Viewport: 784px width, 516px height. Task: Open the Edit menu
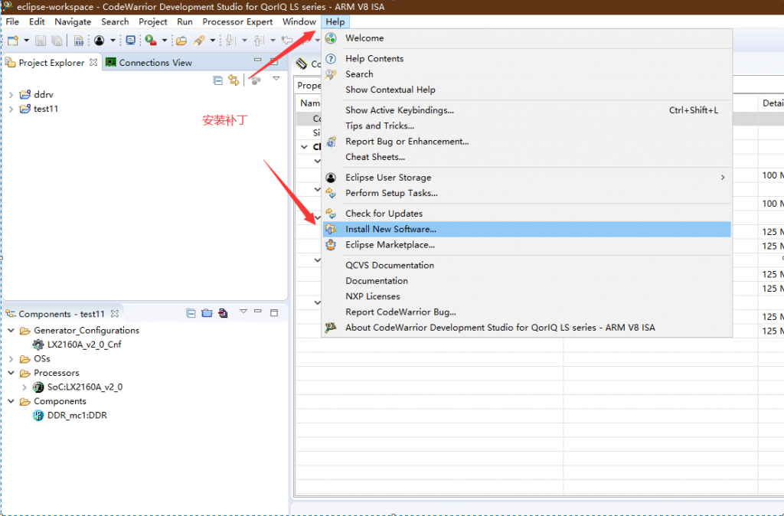(x=37, y=22)
